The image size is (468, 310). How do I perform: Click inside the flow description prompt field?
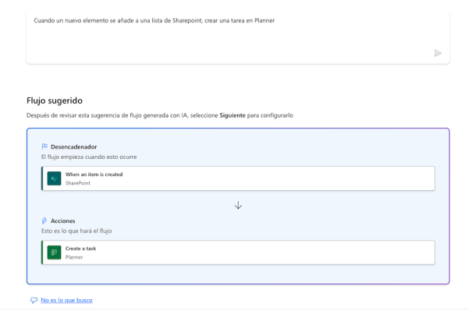238,37
